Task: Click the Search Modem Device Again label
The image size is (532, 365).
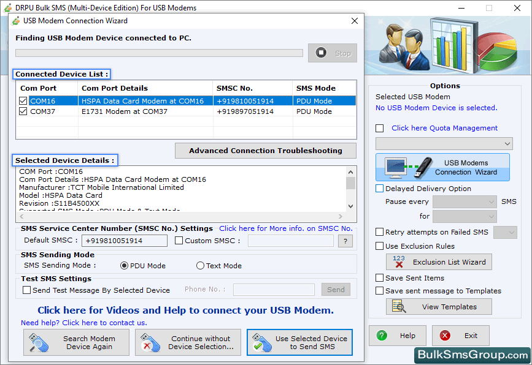Action: coord(89,343)
